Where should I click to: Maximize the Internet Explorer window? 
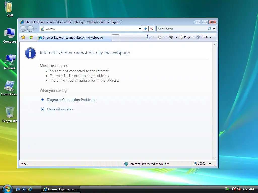coord(205,22)
